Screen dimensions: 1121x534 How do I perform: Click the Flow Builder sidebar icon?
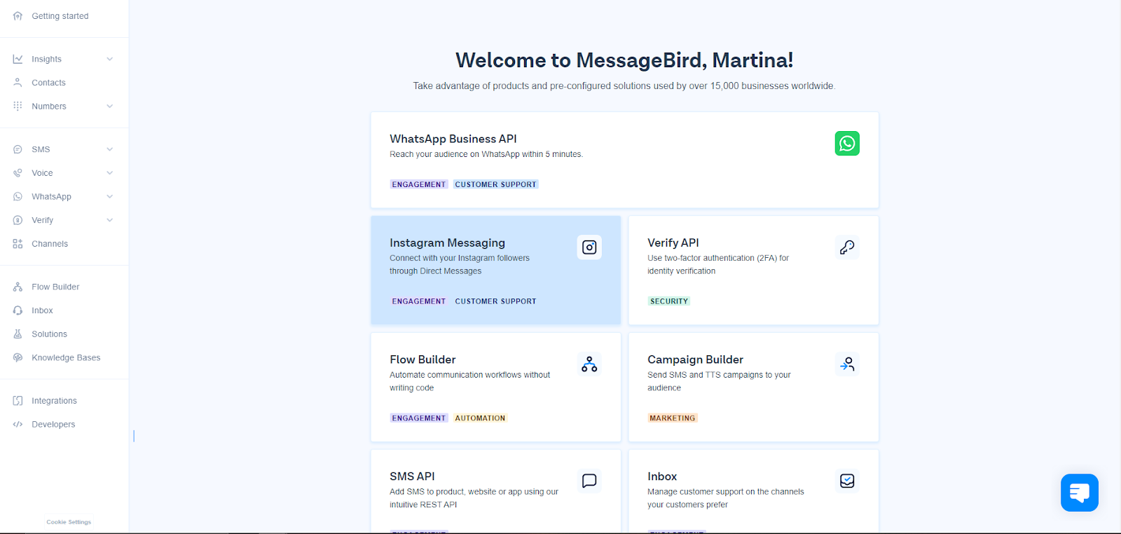[x=18, y=287]
